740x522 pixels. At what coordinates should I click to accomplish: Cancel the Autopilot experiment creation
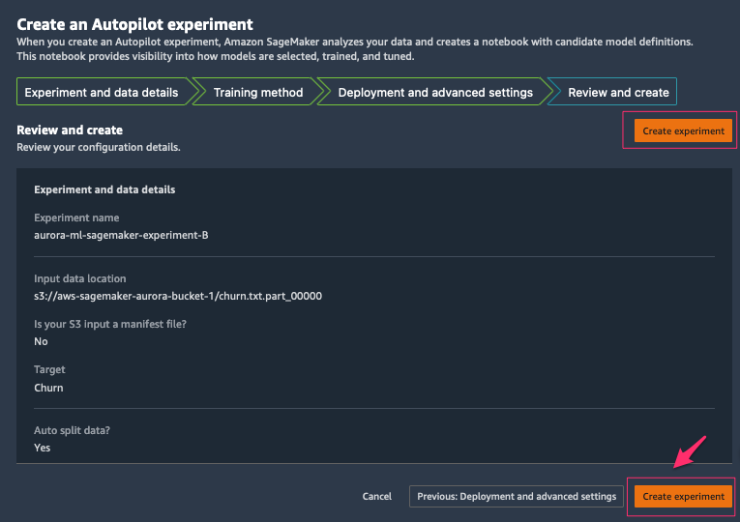click(x=376, y=496)
